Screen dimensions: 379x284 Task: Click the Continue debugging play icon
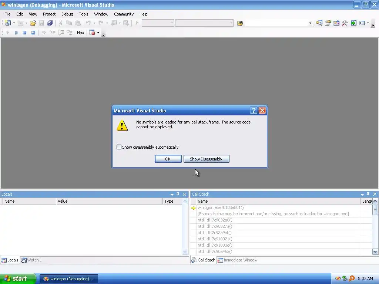[7, 33]
